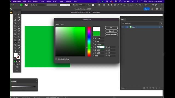Screen dimensions: 175x98
Task: Open the Stroke weight dropdown
Action: pos(45,5)
